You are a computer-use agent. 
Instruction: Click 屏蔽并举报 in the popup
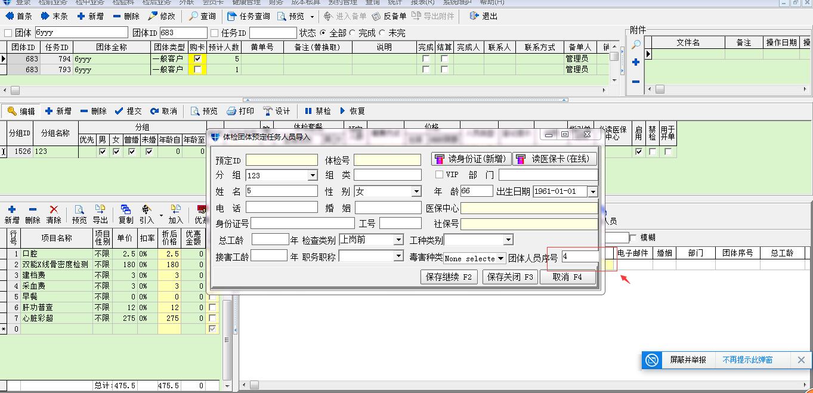(688, 360)
